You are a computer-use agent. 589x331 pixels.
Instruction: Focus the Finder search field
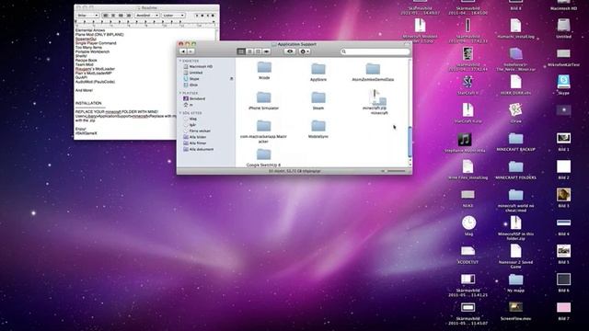tap(375, 51)
